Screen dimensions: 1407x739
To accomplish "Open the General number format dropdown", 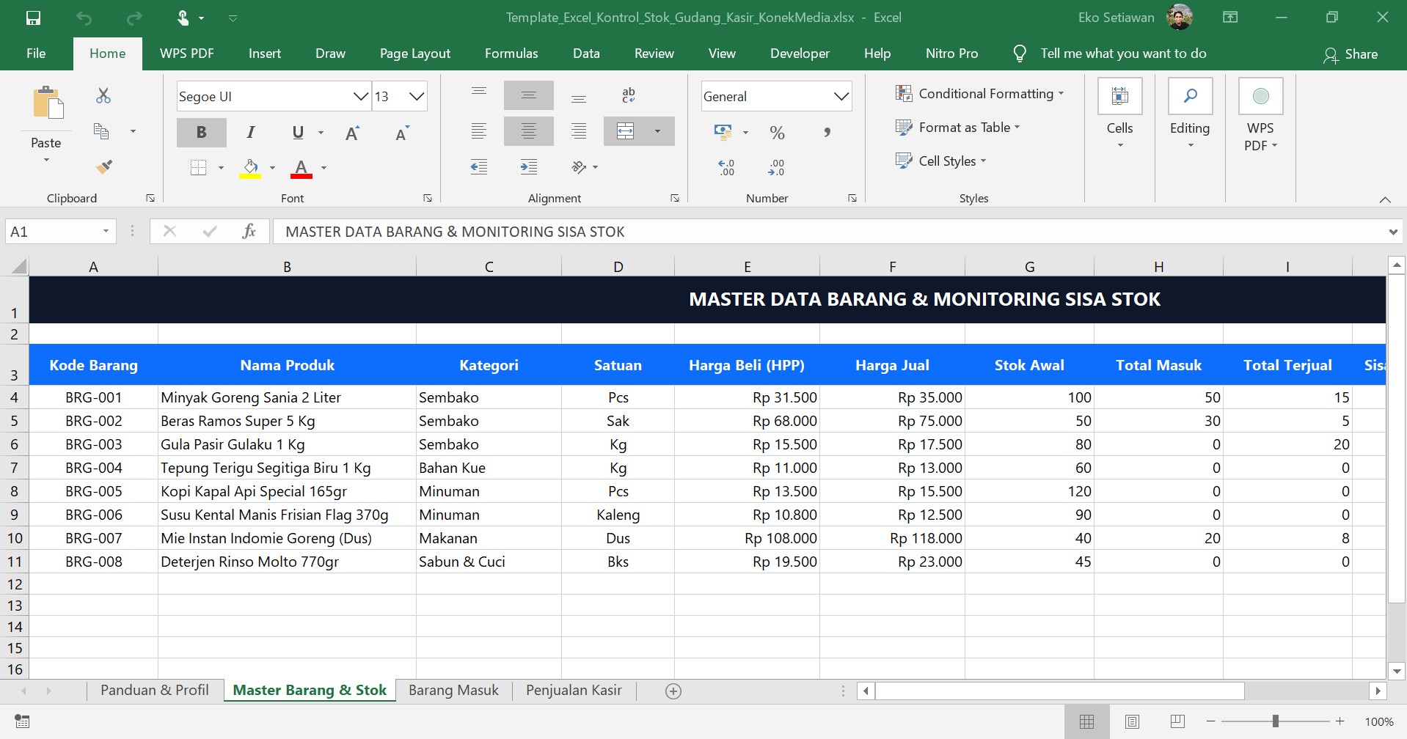I will [841, 97].
